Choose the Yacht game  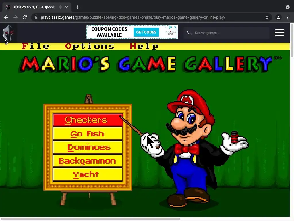pyautogui.click(x=88, y=174)
